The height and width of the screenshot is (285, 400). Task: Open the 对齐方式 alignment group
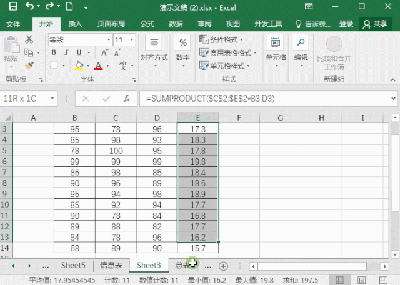[x=154, y=52]
